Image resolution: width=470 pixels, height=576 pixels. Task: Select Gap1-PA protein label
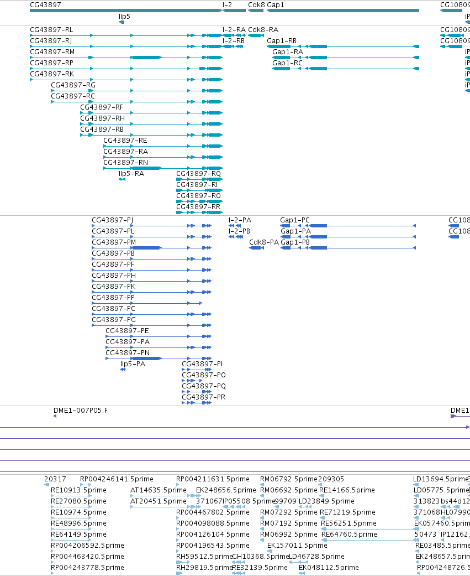coord(295,231)
